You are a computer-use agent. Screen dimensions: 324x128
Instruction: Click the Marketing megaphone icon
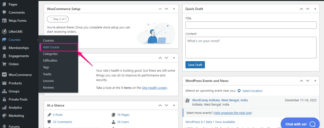pos(4,116)
